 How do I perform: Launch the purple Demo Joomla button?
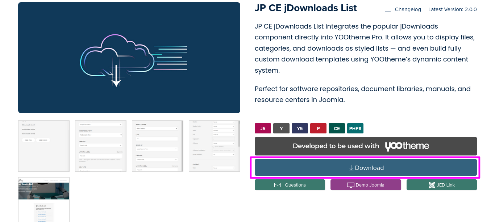pyautogui.click(x=366, y=185)
